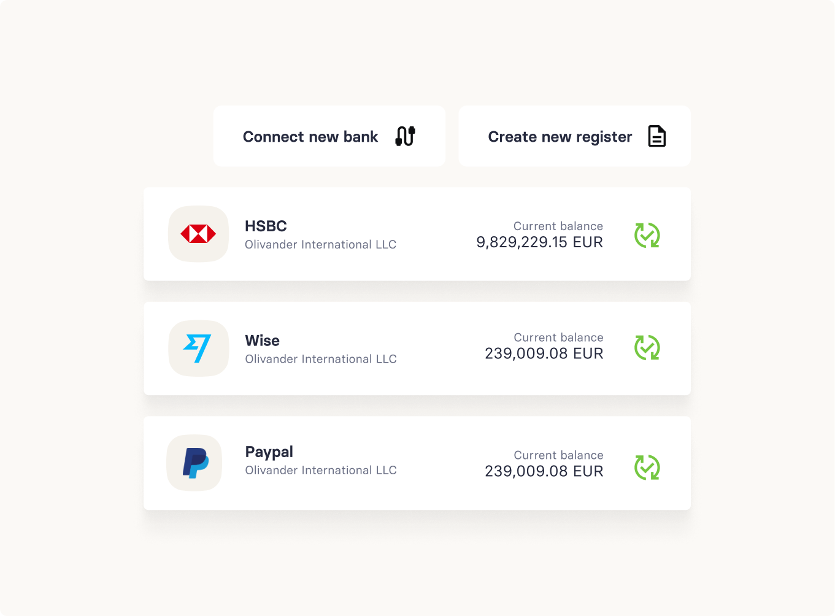Image resolution: width=835 pixels, height=616 pixels.
Task: Select the Wise balance 239,009.08 EUR
Action: point(544,353)
